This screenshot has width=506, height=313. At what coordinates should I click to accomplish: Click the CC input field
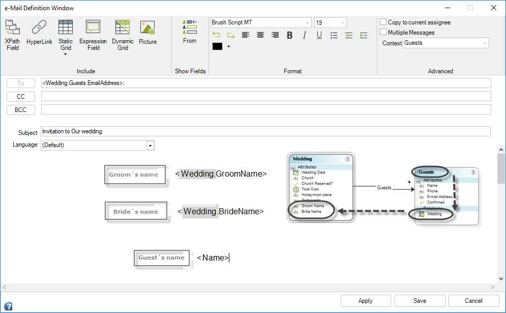[x=266, y=96]
